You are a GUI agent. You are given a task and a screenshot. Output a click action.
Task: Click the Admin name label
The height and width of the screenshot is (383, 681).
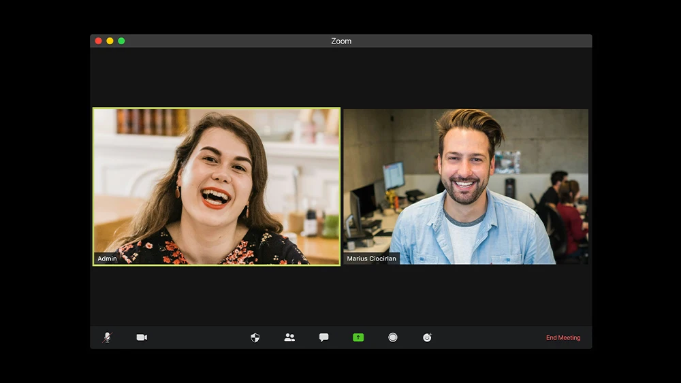(107, 259)
